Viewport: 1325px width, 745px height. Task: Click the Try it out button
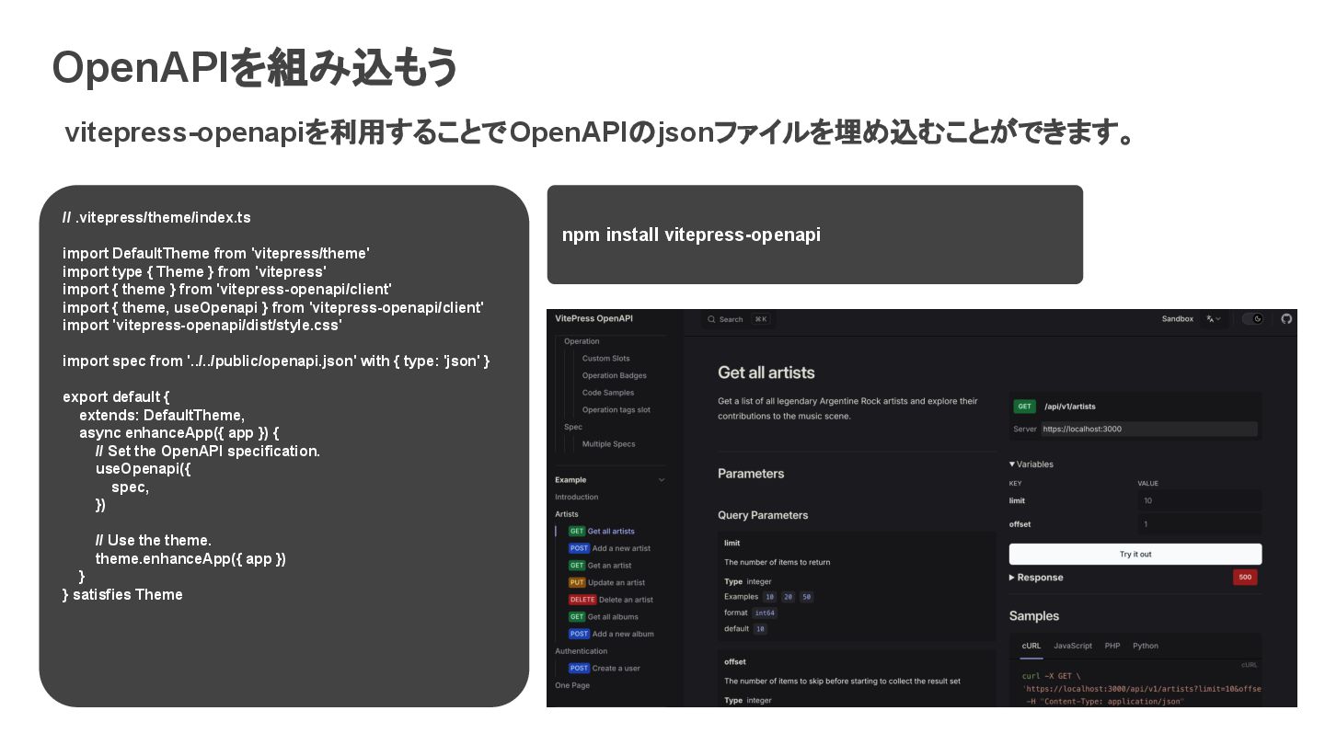point(1135,554)
